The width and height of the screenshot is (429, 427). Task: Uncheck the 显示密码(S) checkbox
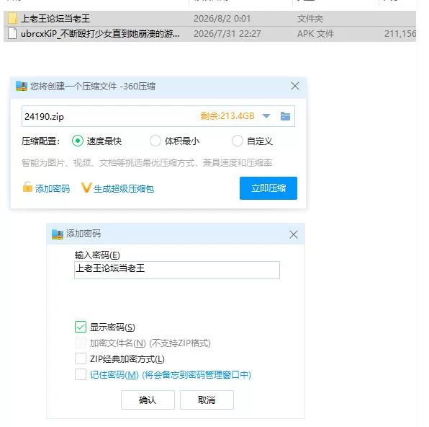point(81,327)
